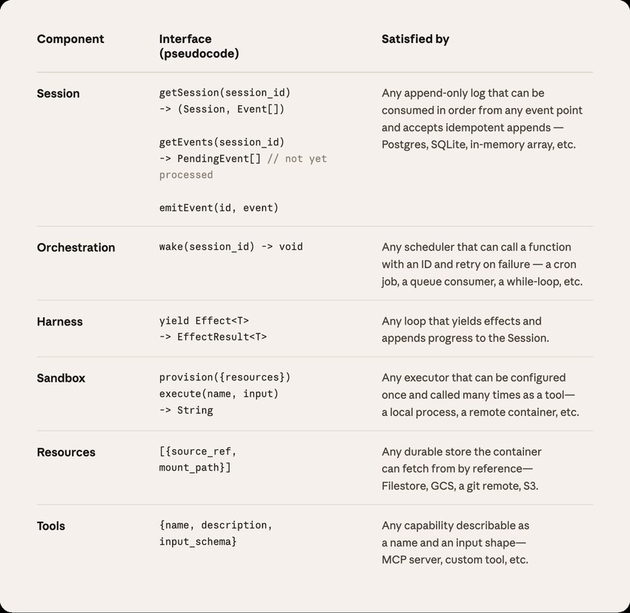Select the wake(session_id) -> void code

(231, 247)
